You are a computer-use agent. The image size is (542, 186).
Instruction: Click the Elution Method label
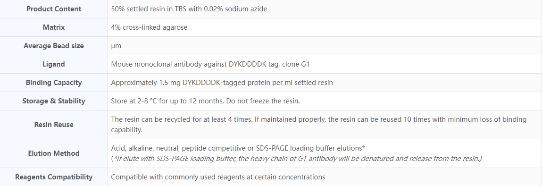tap(54, 153)
